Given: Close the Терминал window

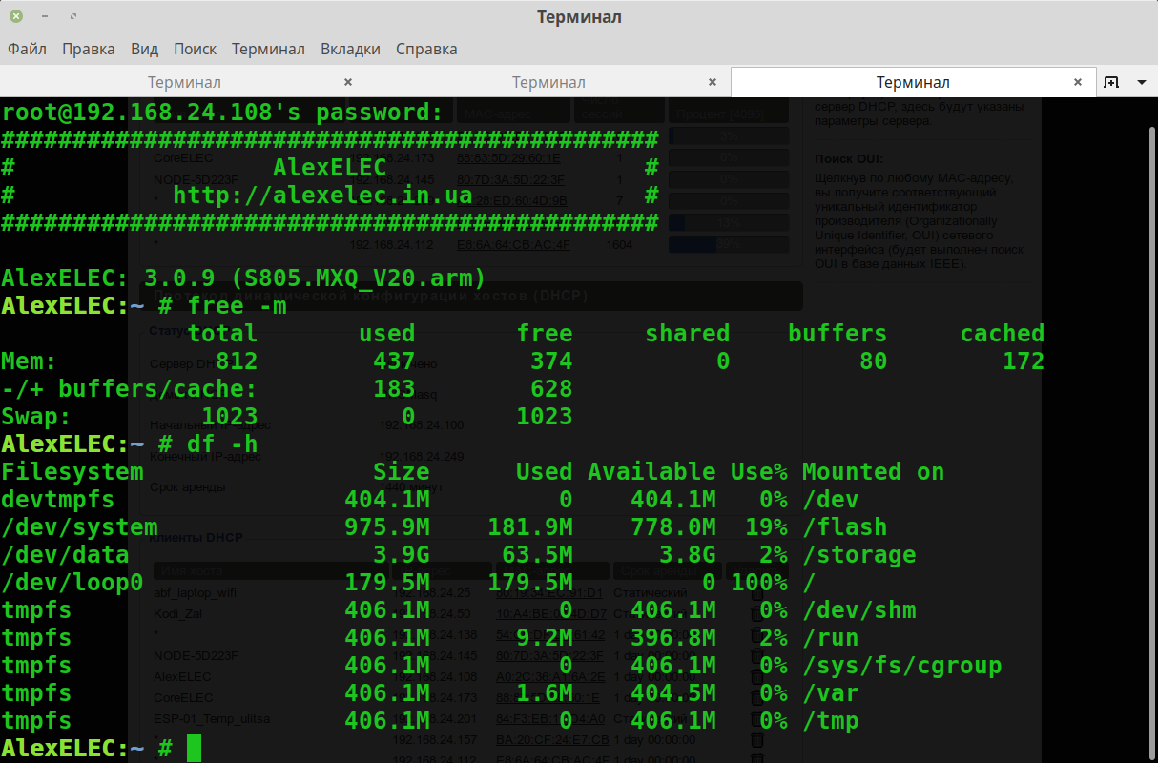Looking at the screenshot, I should [16, 16].
